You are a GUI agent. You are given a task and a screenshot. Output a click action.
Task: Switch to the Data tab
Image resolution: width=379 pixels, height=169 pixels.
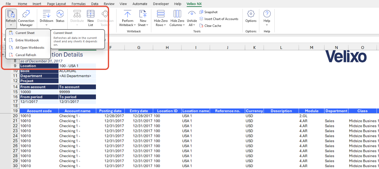95,4
